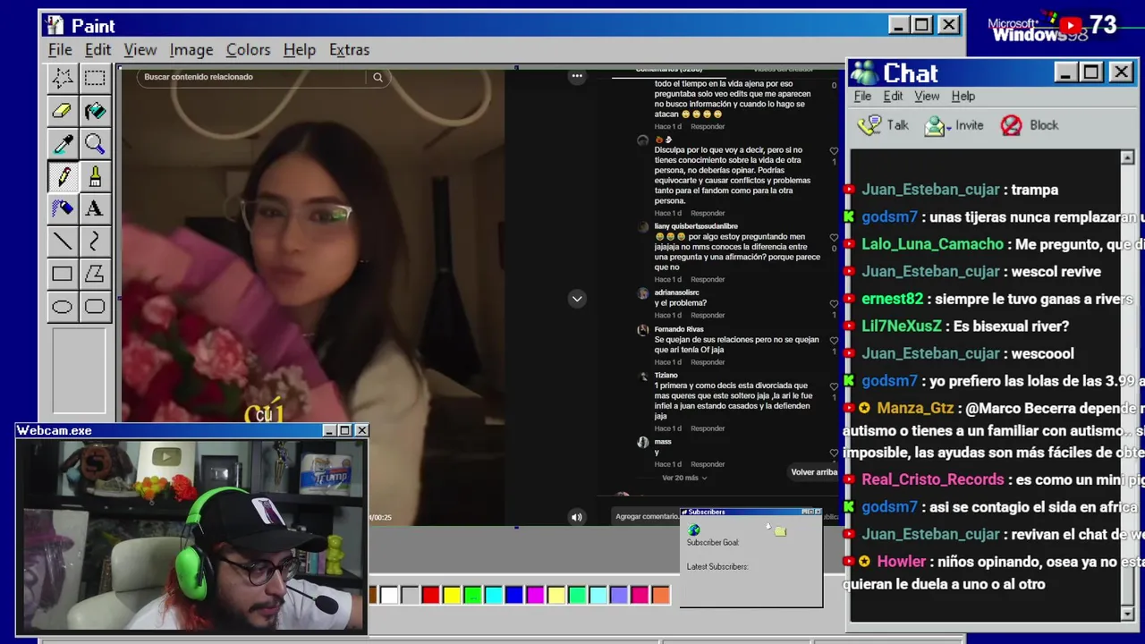Expand 'Ver 20 más' replies
The height and width of the screenshot is (644, 1145).
(684, 478)
